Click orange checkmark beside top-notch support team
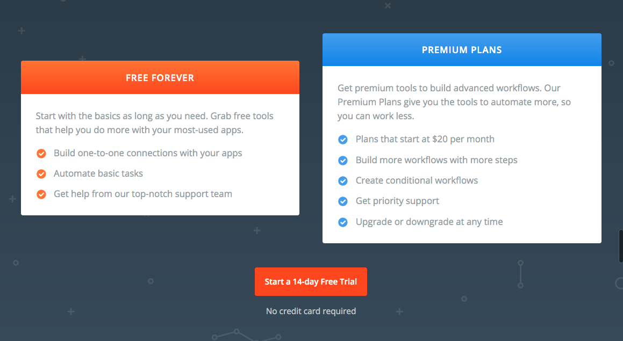623x341 pixels. [41, 194]
